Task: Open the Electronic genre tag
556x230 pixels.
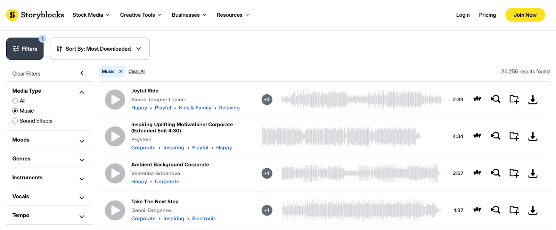Action: (x=204, y=219)
